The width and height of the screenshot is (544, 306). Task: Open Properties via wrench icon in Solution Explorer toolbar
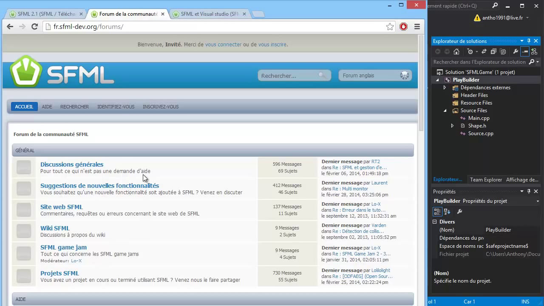pos(516,51)
